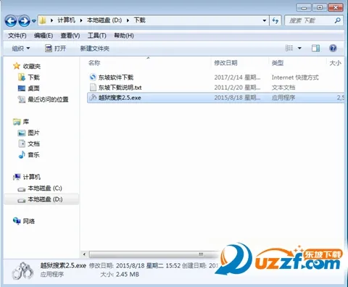Minimize the explorer window
Screen dimensions: 348x287
pos(304,8)
